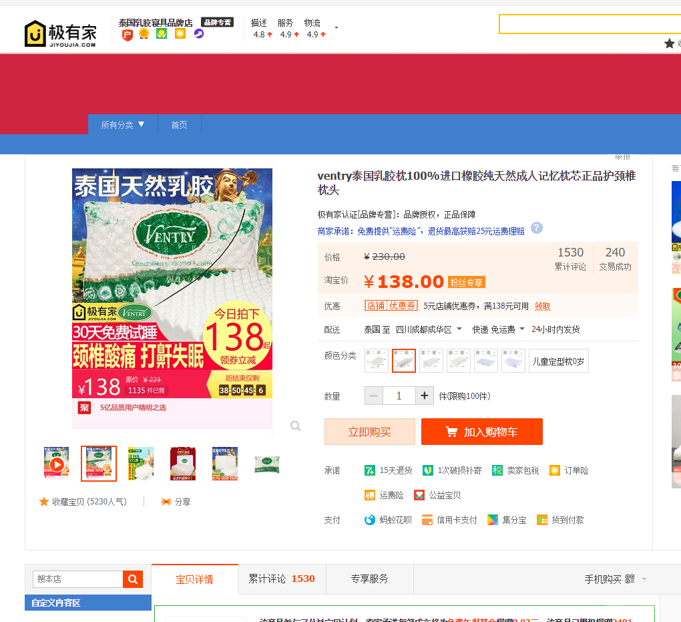Click the 品牌专营 badge beside store name
The image size is (681, 622).
[217, 22]
